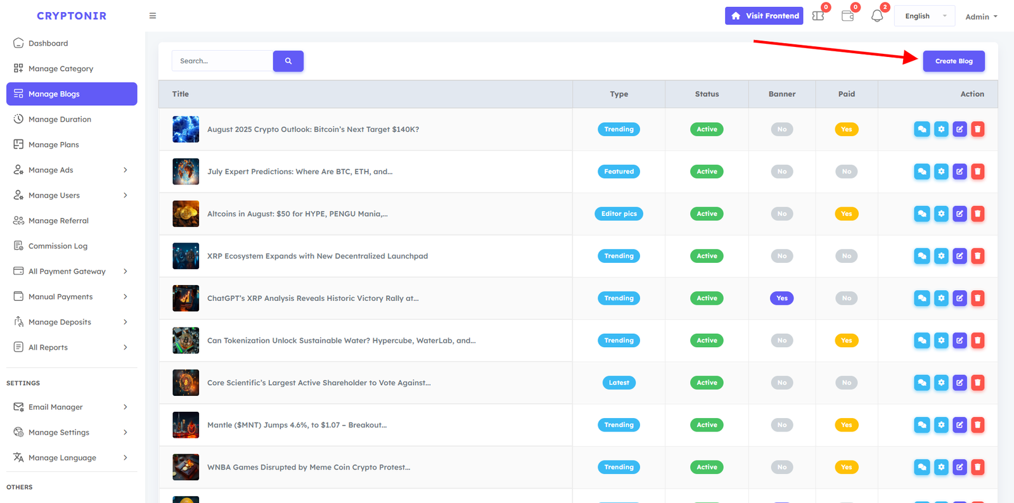This screenshot has width=1014, height=503.
Task: Open Manage Category in the sidebar
Action: 61,68
